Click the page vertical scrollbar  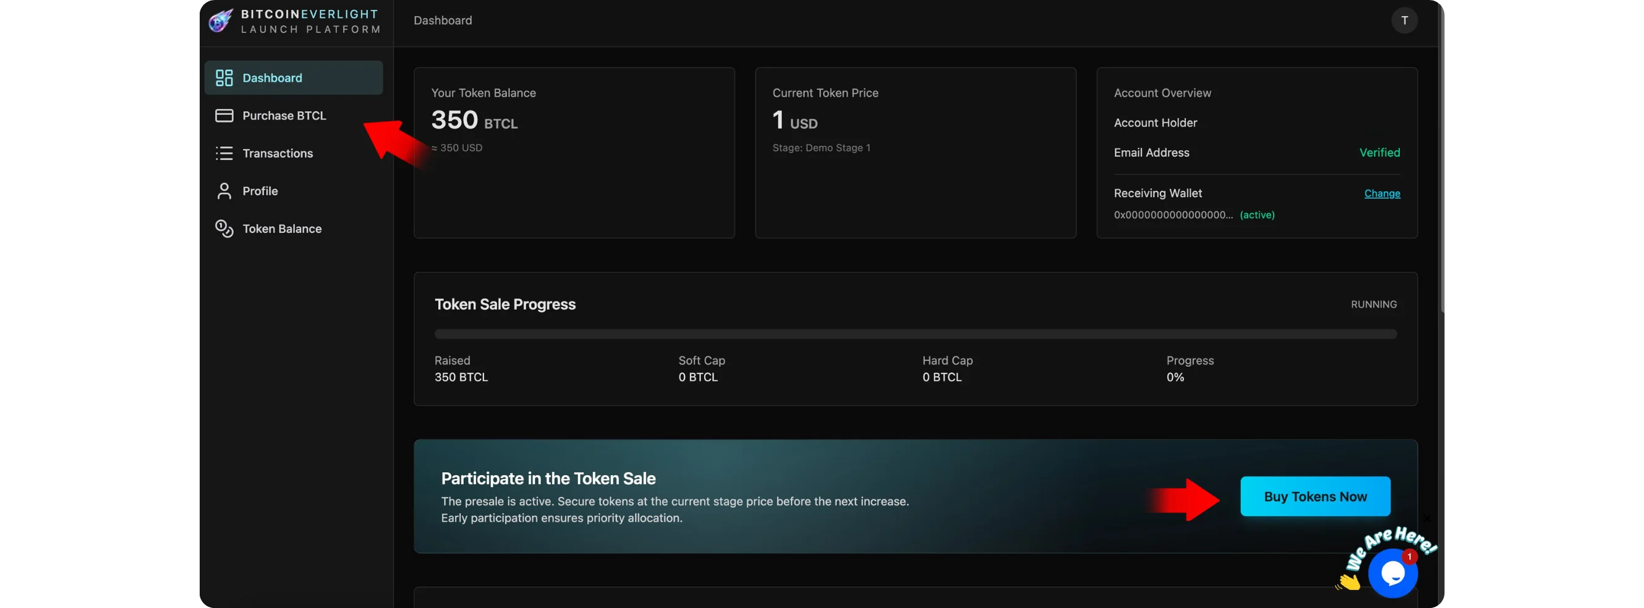[1444, 159]
